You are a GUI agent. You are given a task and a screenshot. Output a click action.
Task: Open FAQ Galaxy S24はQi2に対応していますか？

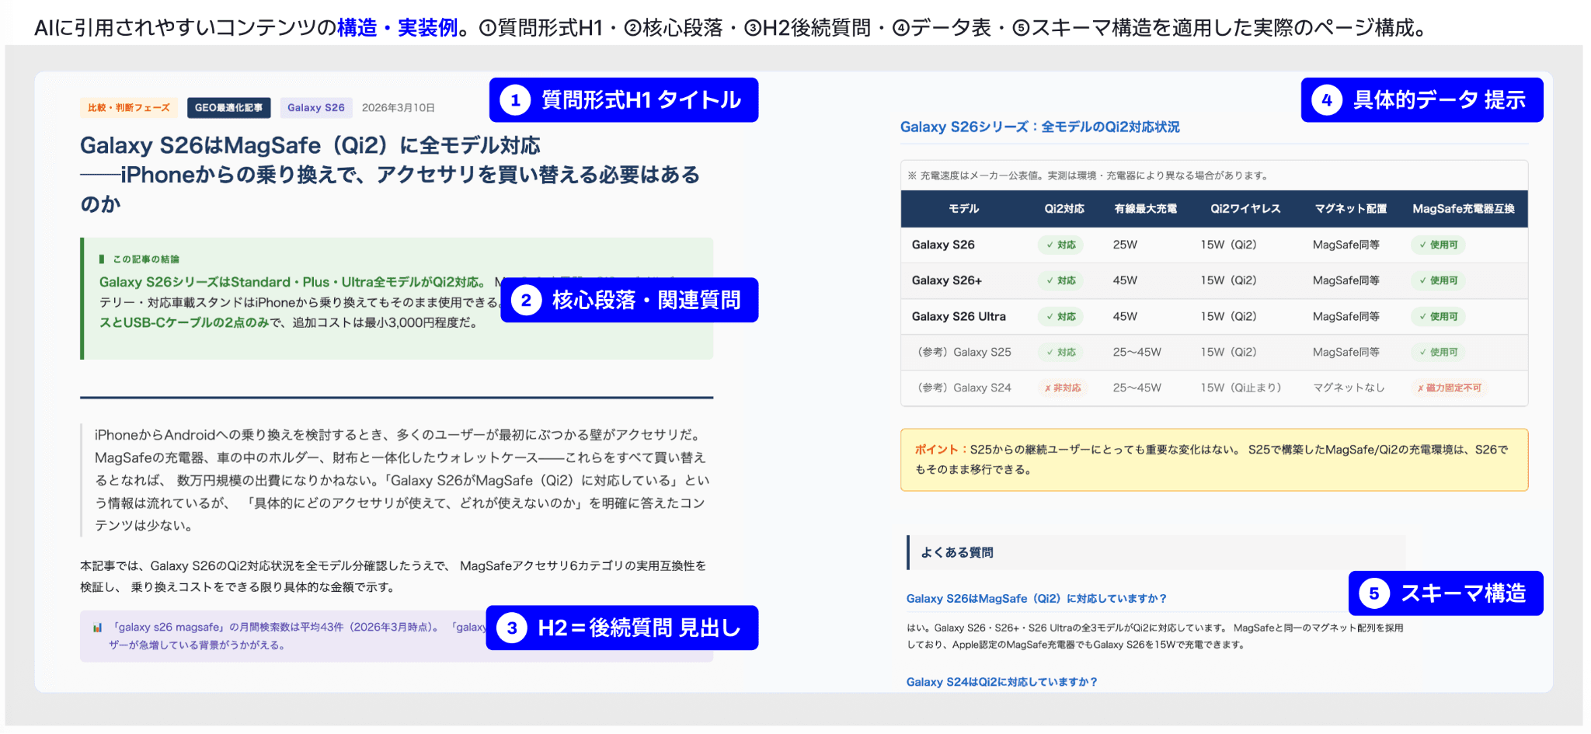pos(1002,682)
